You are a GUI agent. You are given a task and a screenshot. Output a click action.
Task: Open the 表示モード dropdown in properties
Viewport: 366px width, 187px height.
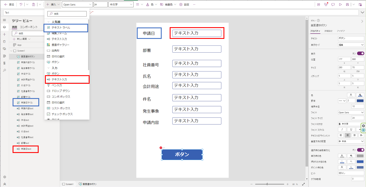351,45
